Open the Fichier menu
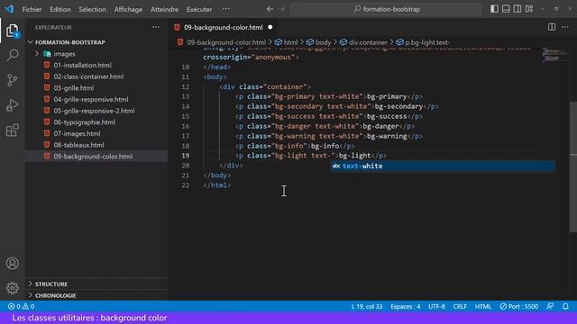The height and width of the screenshot is (324, 577). click(x=32, y=9)
